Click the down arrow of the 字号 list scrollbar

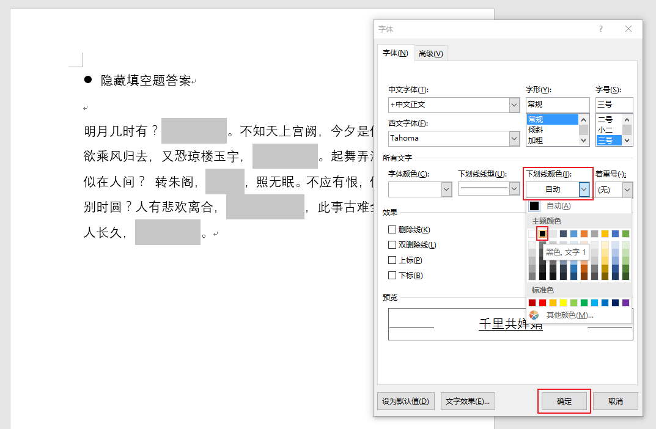coord(627,141)
